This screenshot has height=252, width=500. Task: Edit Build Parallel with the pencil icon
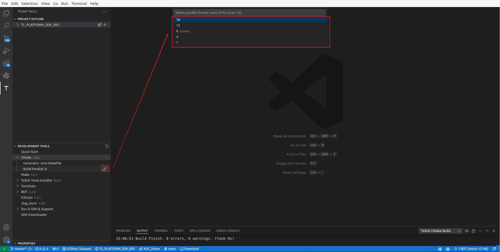click(x=105, y=169)
